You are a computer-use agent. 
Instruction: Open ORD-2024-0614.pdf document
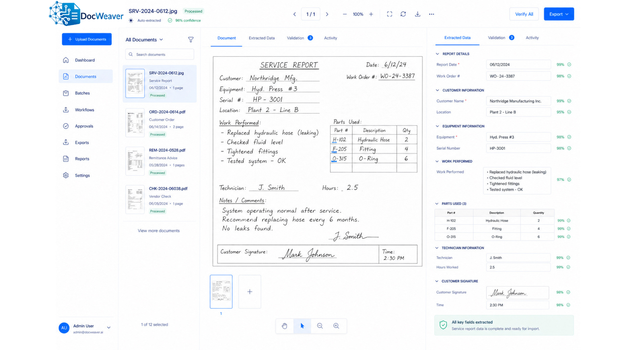159,123
